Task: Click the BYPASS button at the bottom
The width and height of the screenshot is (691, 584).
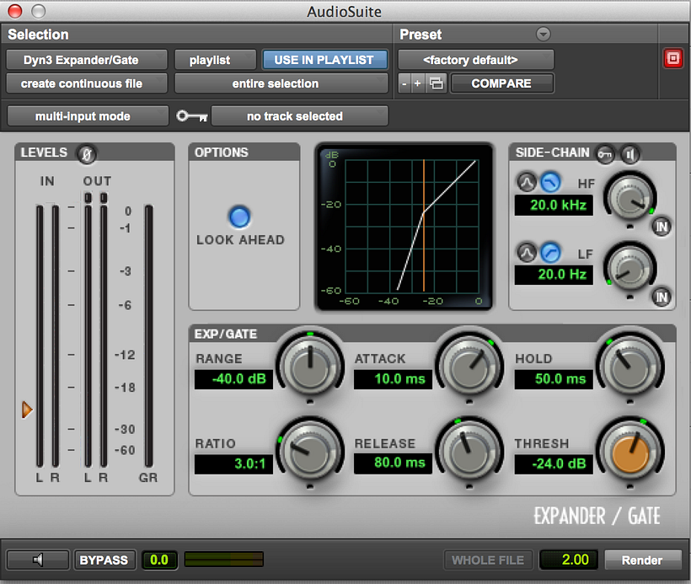Action: [x=104, y=560]
